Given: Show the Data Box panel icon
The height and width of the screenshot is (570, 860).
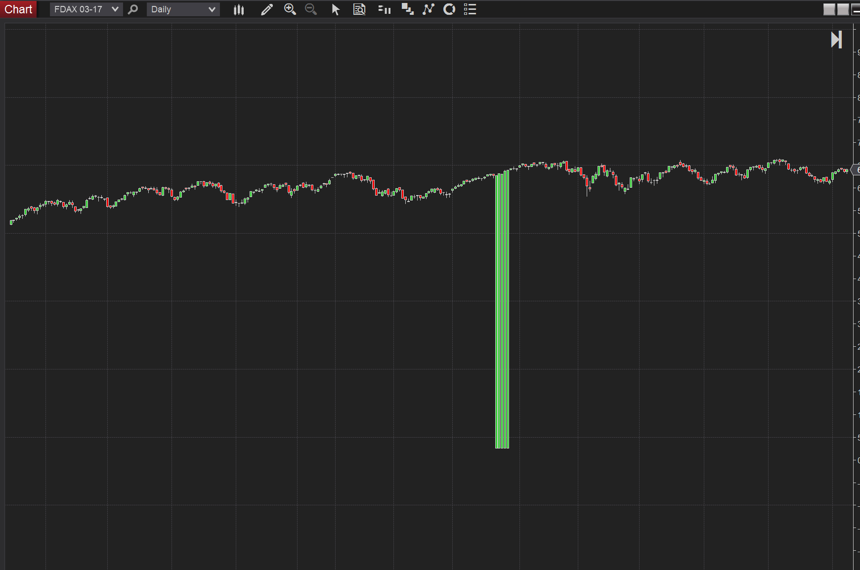Looking at the screenshot, I should pyautogui.click(x=359, y=9).
